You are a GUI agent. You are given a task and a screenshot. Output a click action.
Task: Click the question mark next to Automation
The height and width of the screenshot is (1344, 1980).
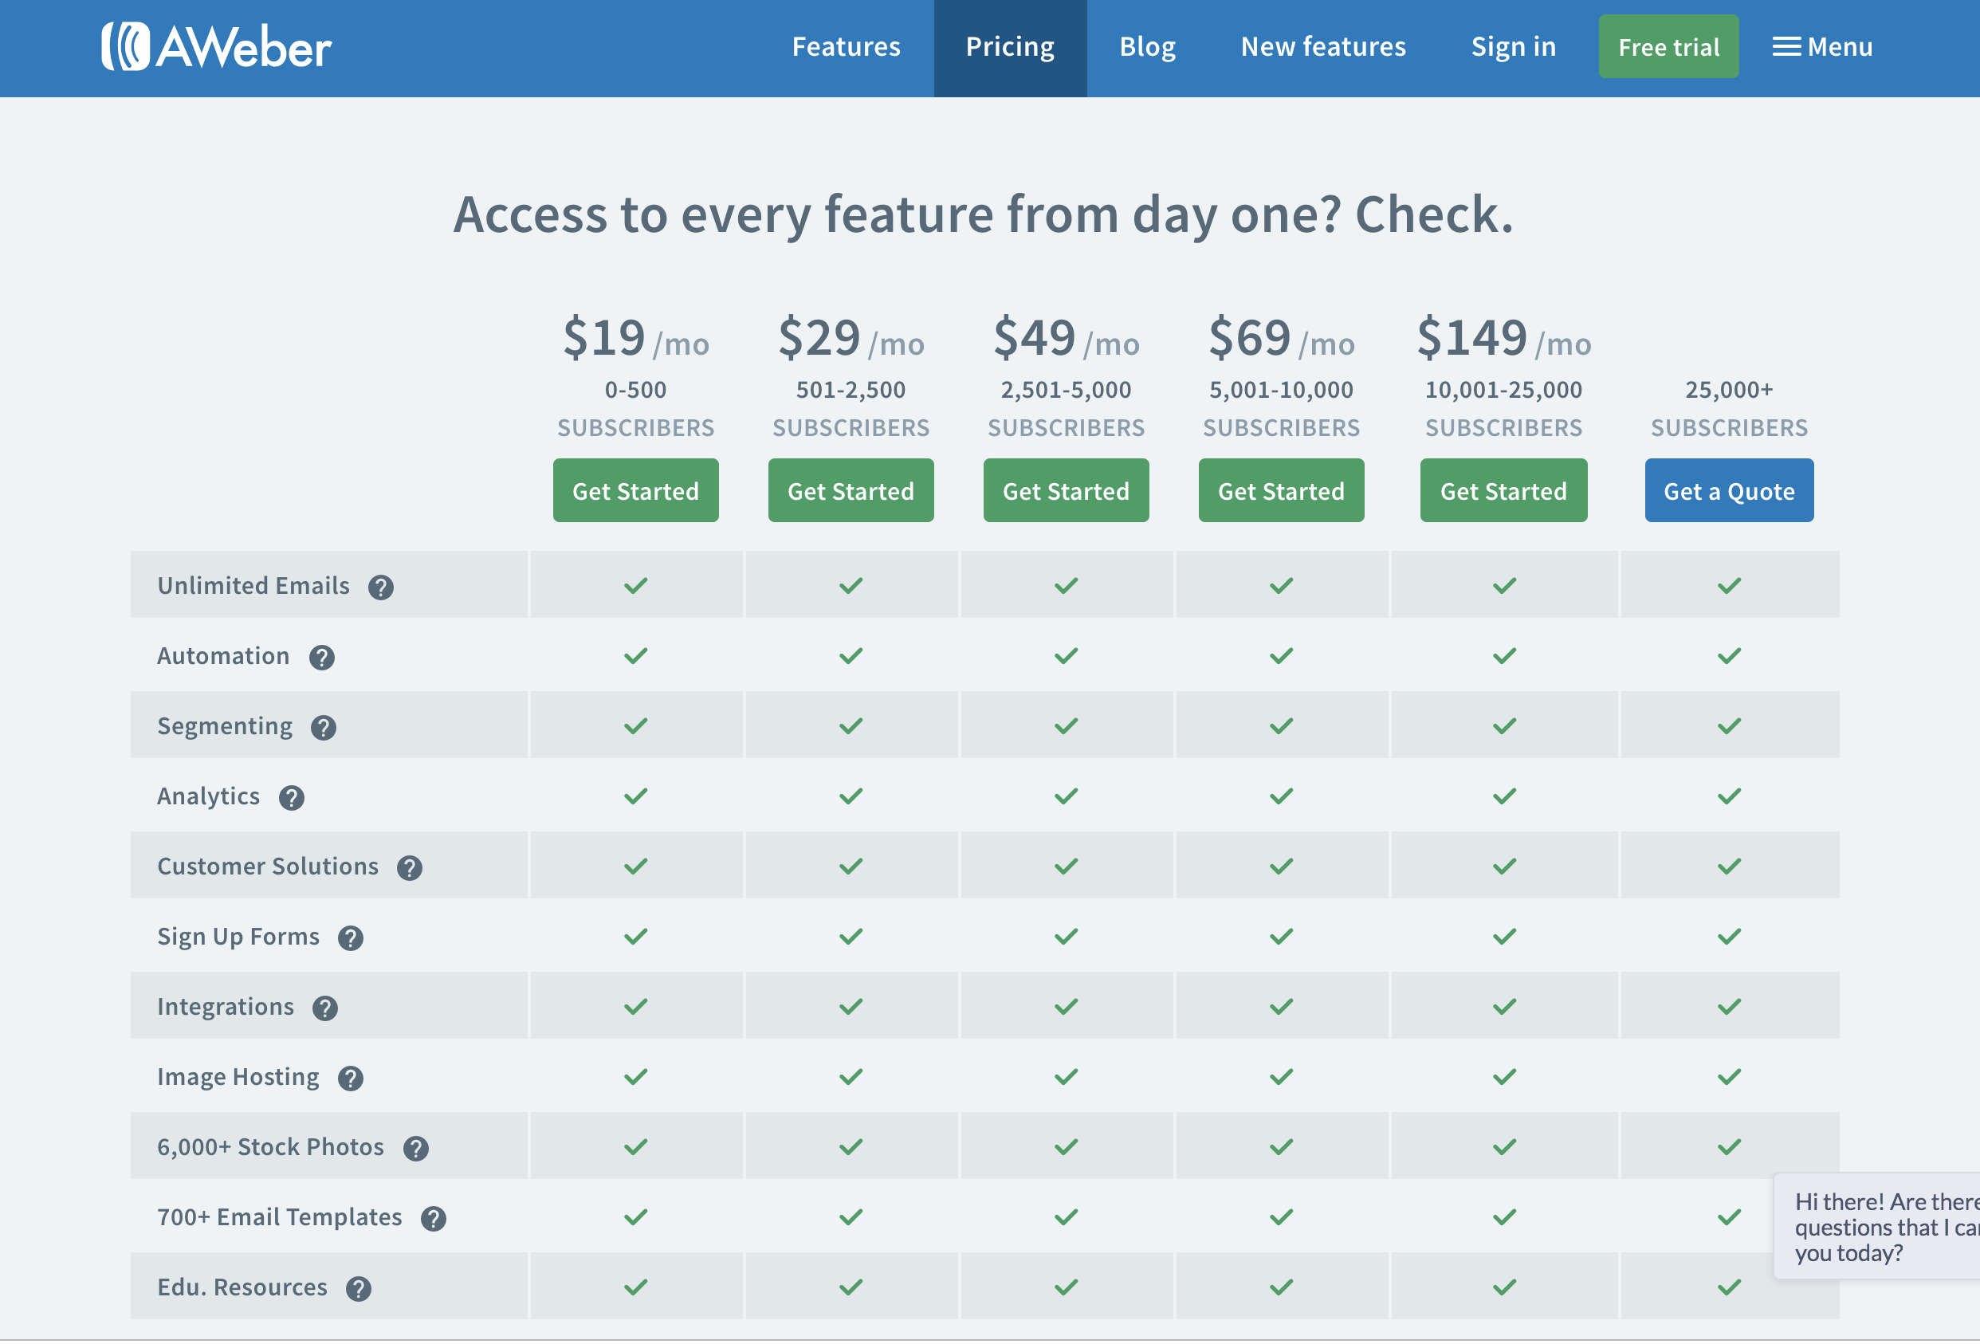pos(321,657)
